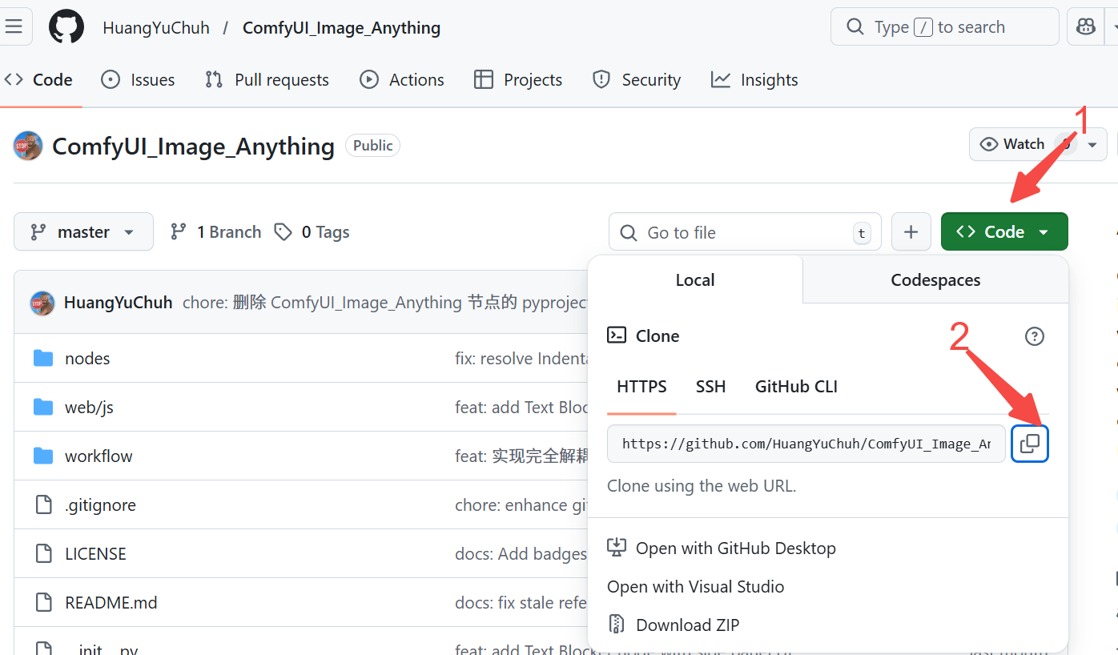Click the ComfyUI_Image_Anything repository title

[x=193, y=146]
